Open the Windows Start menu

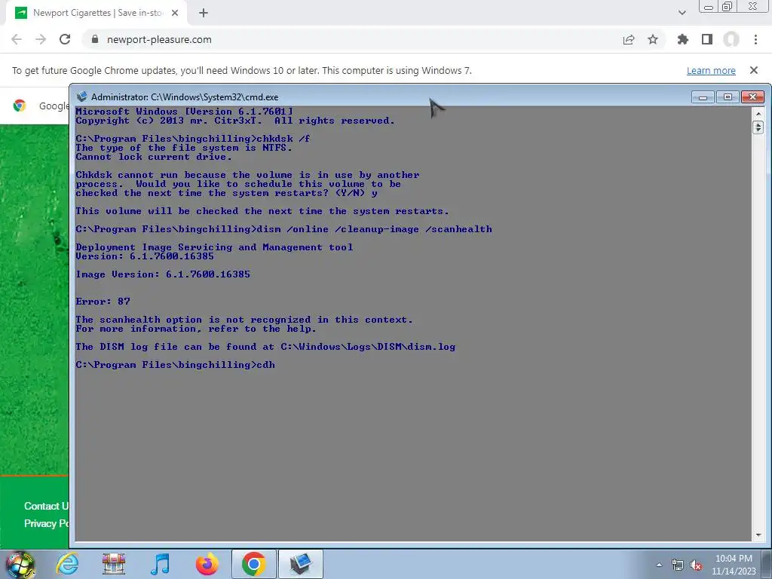point(20,564)
